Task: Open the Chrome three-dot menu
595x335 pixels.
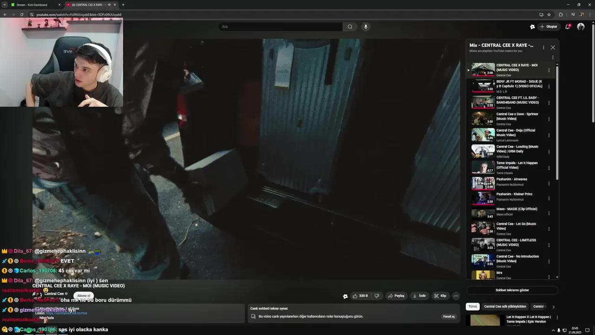Action: [x=589, y=14]
